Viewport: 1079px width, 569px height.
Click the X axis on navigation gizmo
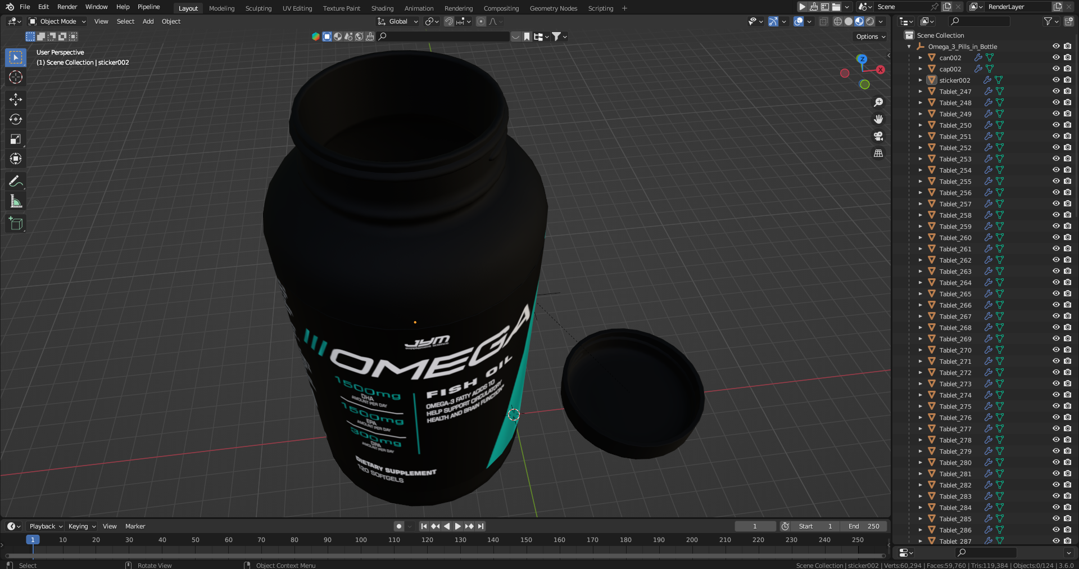click(880, 70)
